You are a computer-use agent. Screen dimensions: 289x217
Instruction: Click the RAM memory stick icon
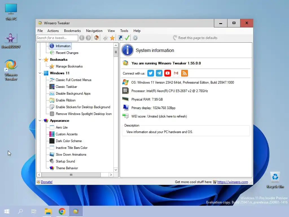125,99
